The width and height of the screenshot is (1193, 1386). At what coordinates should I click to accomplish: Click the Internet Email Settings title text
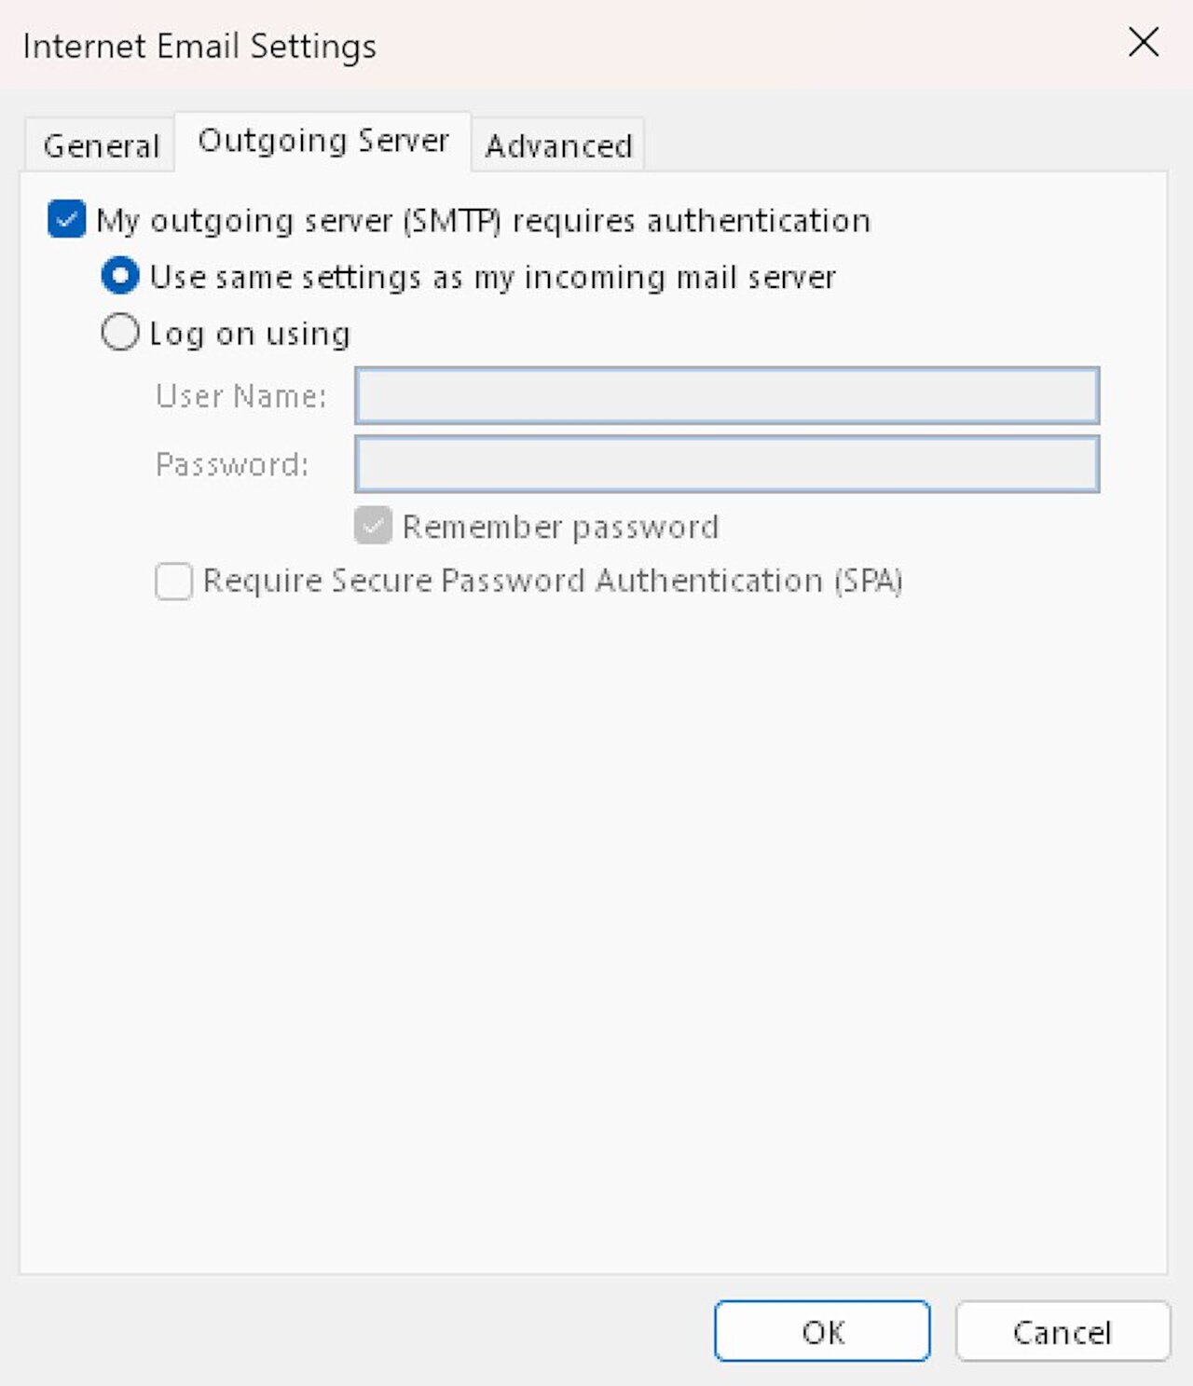(199, 46)
